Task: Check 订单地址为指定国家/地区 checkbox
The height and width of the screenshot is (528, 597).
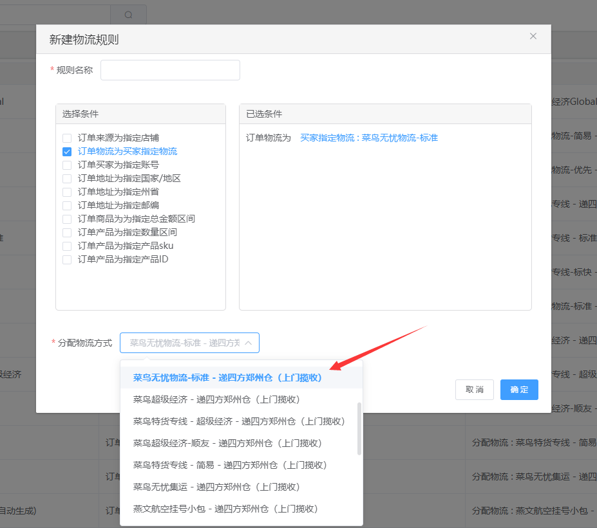Action: (67, 179)
